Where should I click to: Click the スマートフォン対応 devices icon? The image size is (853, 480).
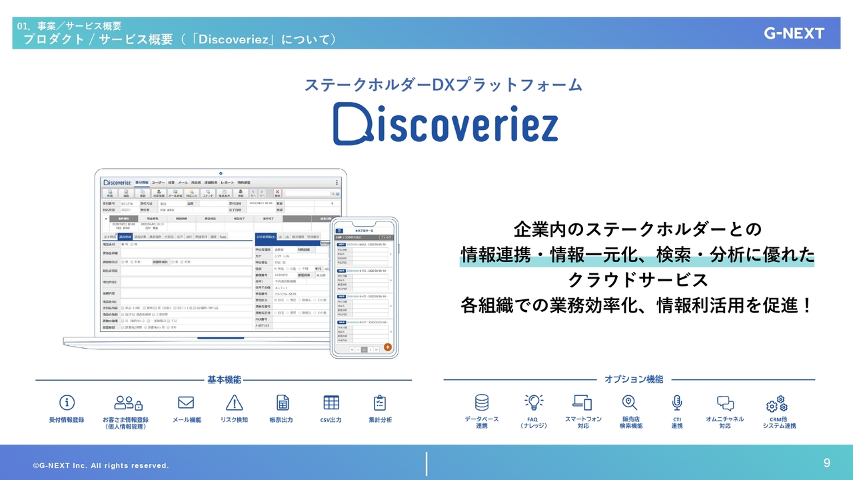click(582, 403)
